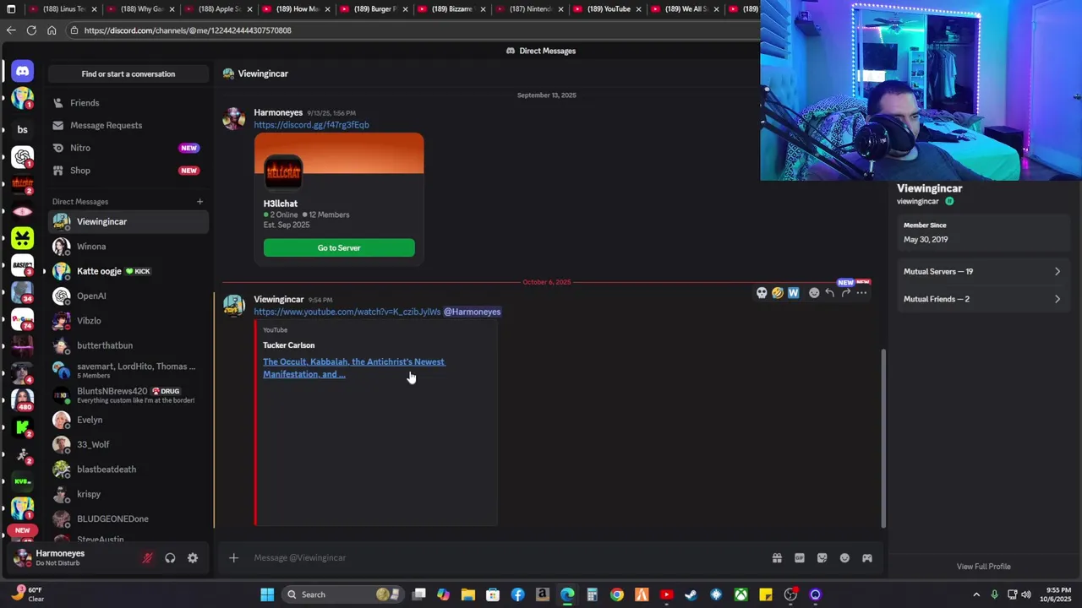This screenshot has width=1082, height=608.
Task: Toggle microphone mute in user panel
Action: click(147, 557)
